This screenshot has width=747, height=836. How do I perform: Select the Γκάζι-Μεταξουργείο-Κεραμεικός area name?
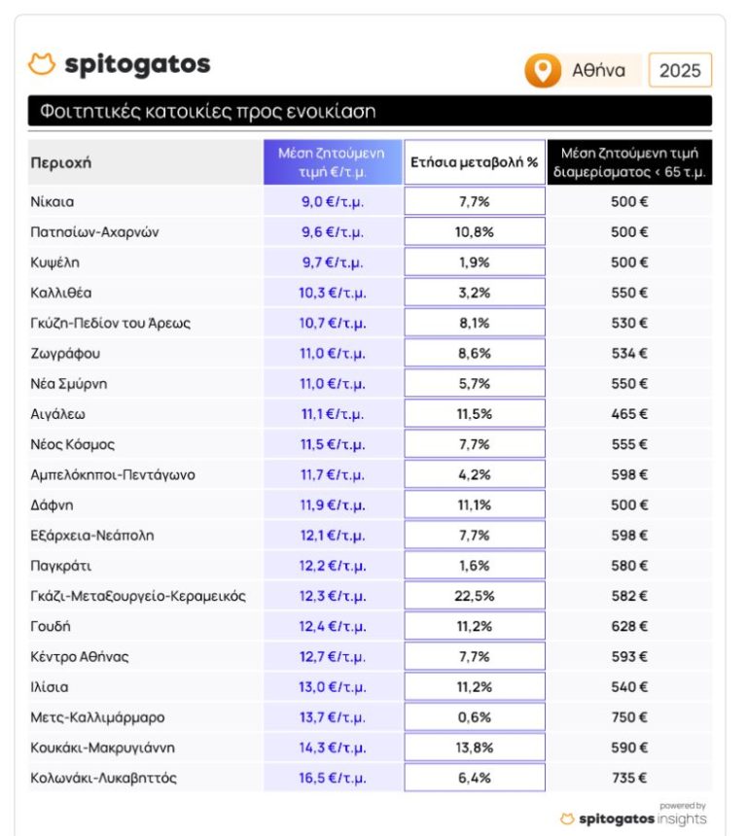(137, 596)
